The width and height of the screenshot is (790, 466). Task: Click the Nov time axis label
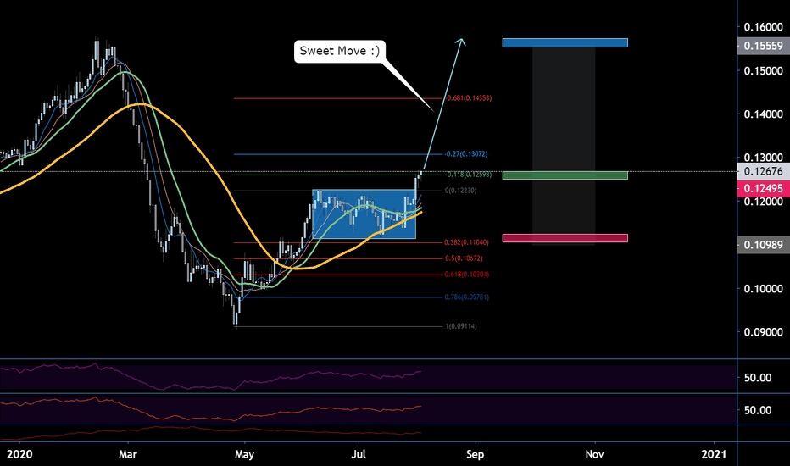[x=594, y=454]
